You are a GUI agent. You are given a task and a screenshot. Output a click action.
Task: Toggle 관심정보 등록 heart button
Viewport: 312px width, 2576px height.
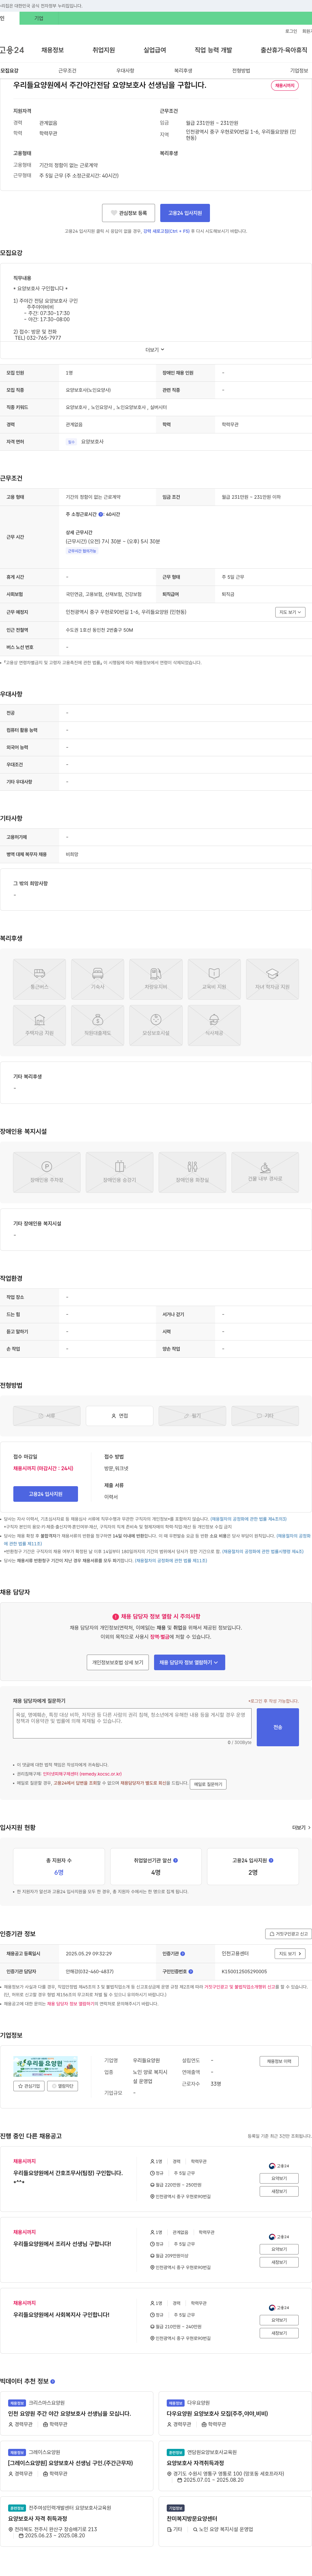[128, 213]
